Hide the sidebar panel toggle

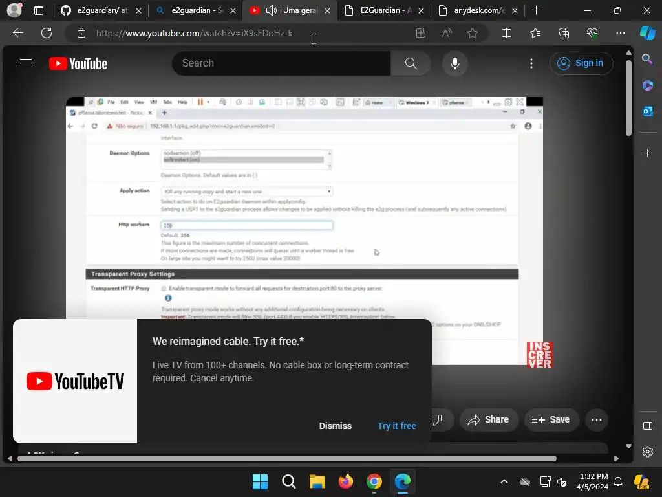coord(647,426)
